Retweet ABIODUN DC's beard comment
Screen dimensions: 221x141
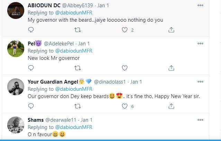point(78,30)
